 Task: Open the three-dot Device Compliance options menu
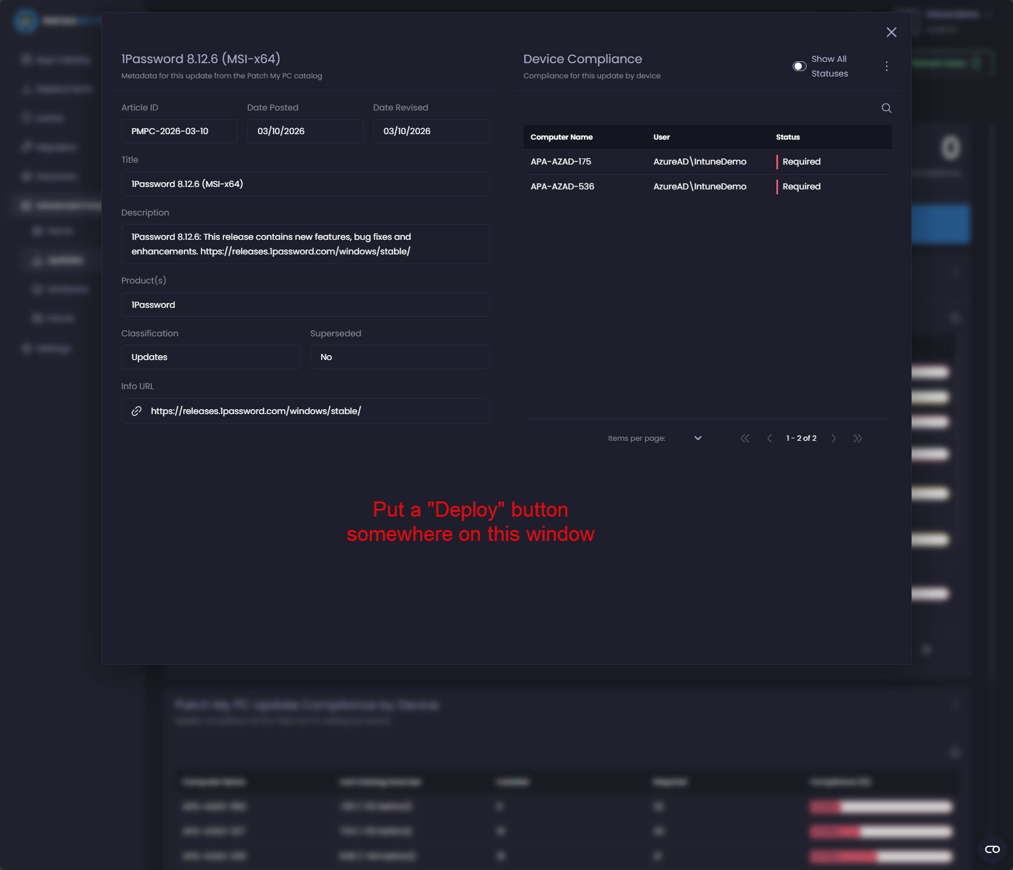886,66
